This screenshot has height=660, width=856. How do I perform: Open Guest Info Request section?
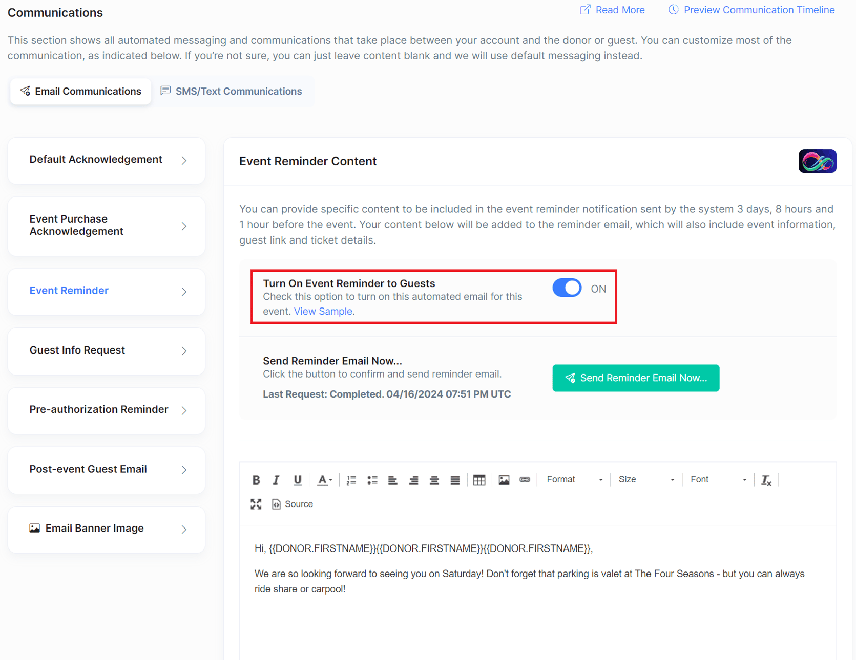pos(107,350)
